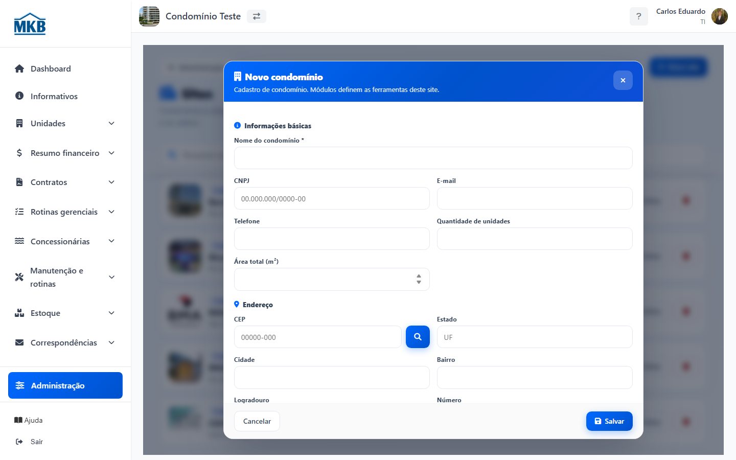The image size is (736, 460).
Task: Expand the Estoque chevron
Action: tap(111, 313)
